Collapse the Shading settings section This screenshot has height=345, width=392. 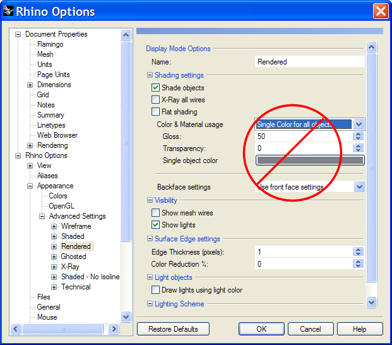tap(150, 75)
